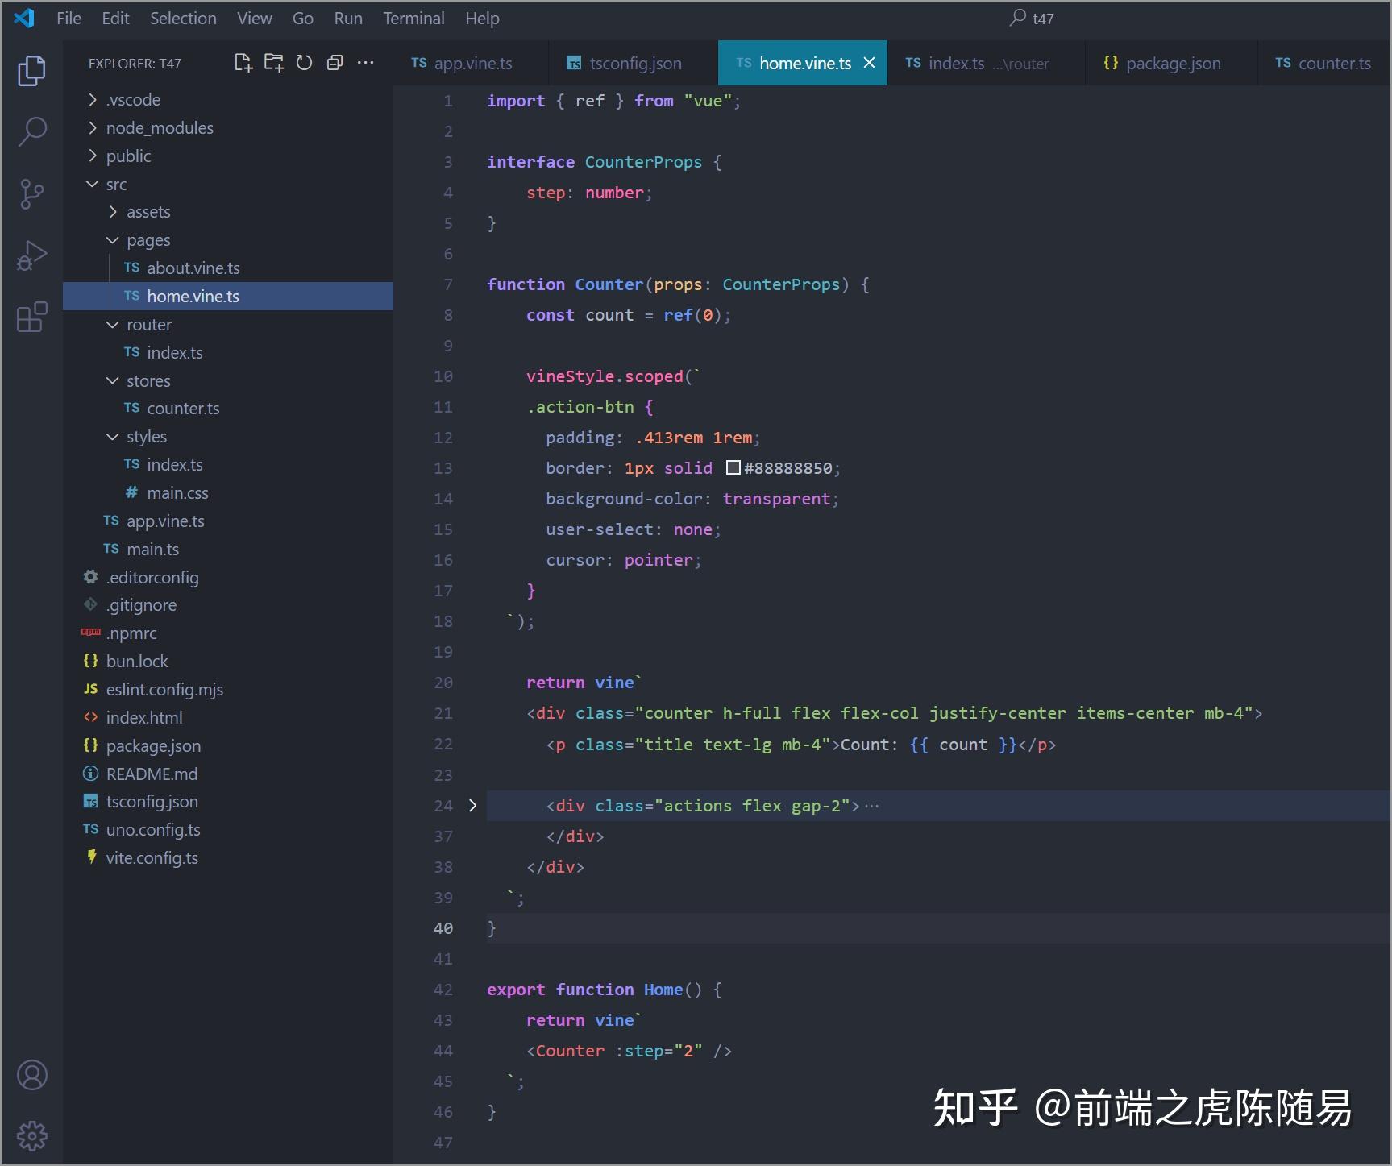
Task: Open the Terminal menu
Action: 413,18
